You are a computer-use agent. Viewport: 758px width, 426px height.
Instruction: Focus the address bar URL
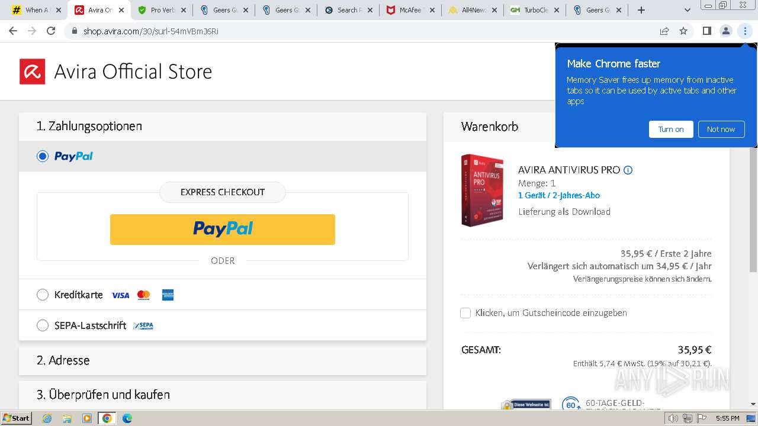(x=151, y=31)
